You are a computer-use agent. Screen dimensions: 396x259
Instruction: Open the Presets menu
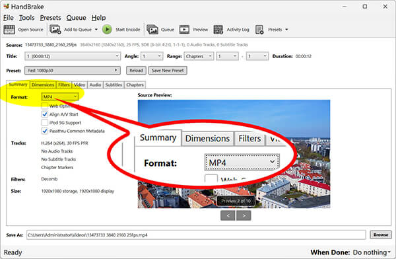point(51,18)
